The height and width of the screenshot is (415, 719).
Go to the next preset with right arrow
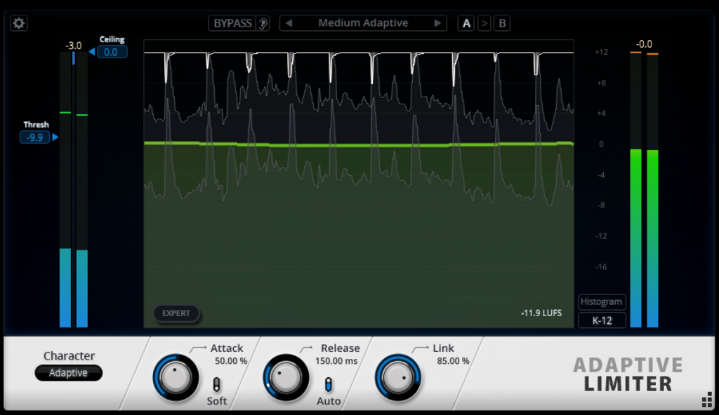click(x=437, y=23)
